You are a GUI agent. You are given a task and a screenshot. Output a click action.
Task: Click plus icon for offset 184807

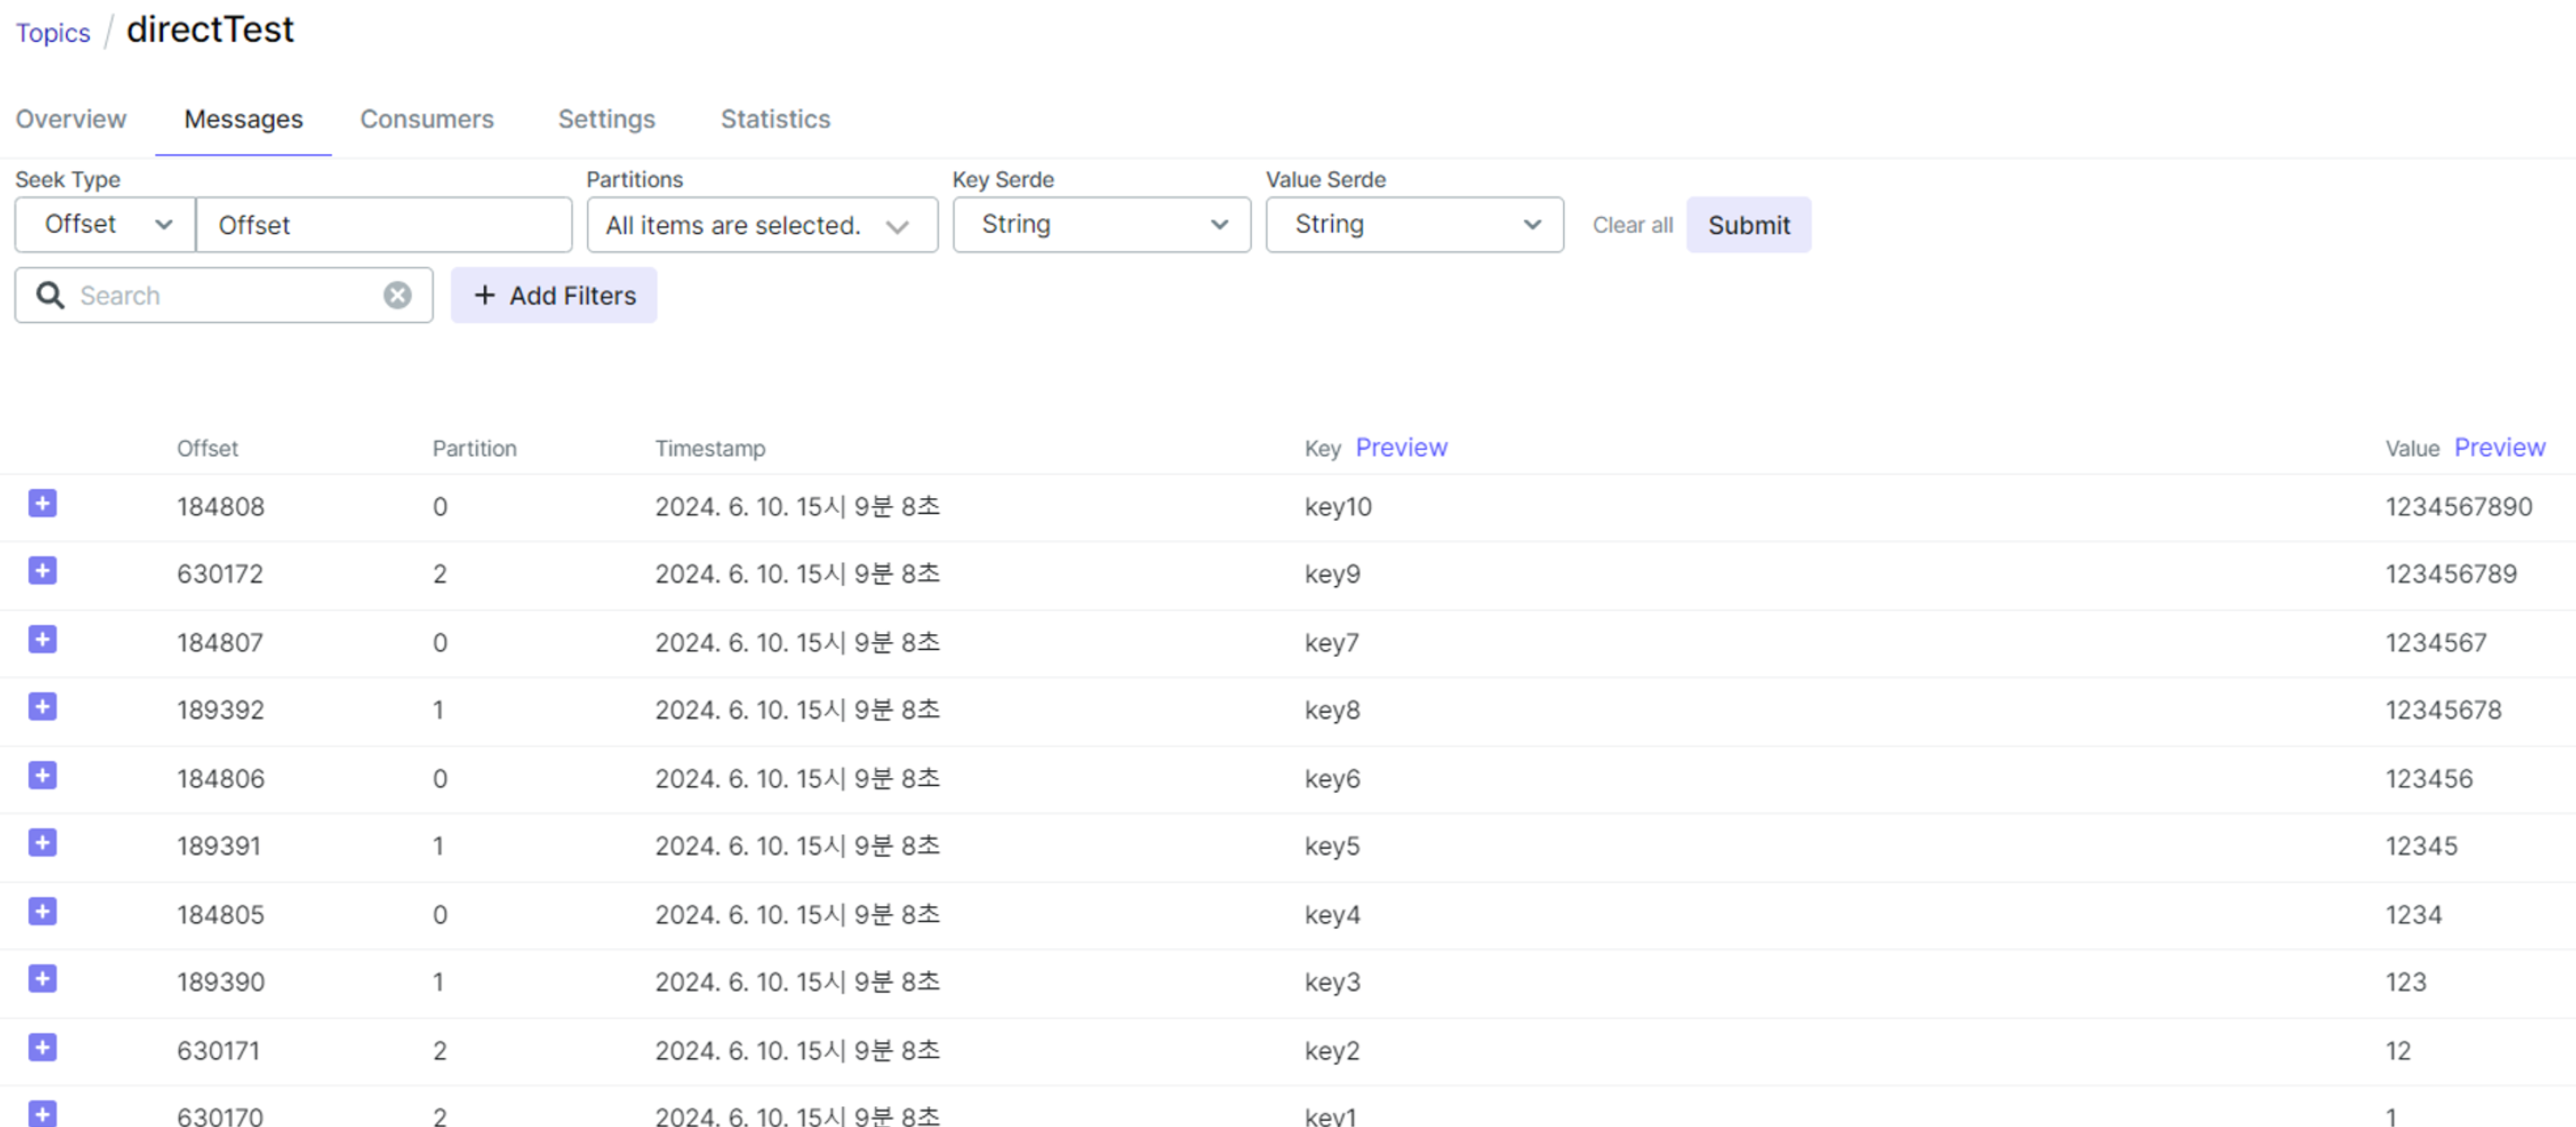(x=42, y=639)
